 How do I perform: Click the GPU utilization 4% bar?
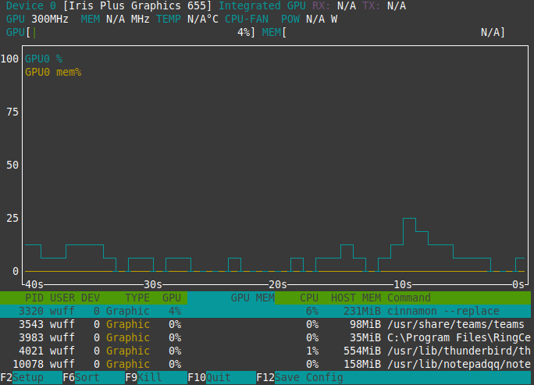click(x=141, y=32)
